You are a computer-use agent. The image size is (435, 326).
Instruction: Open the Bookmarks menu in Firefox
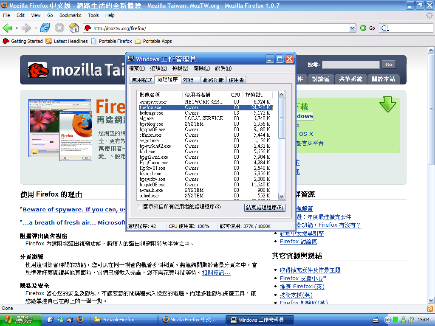click(70, 15)
